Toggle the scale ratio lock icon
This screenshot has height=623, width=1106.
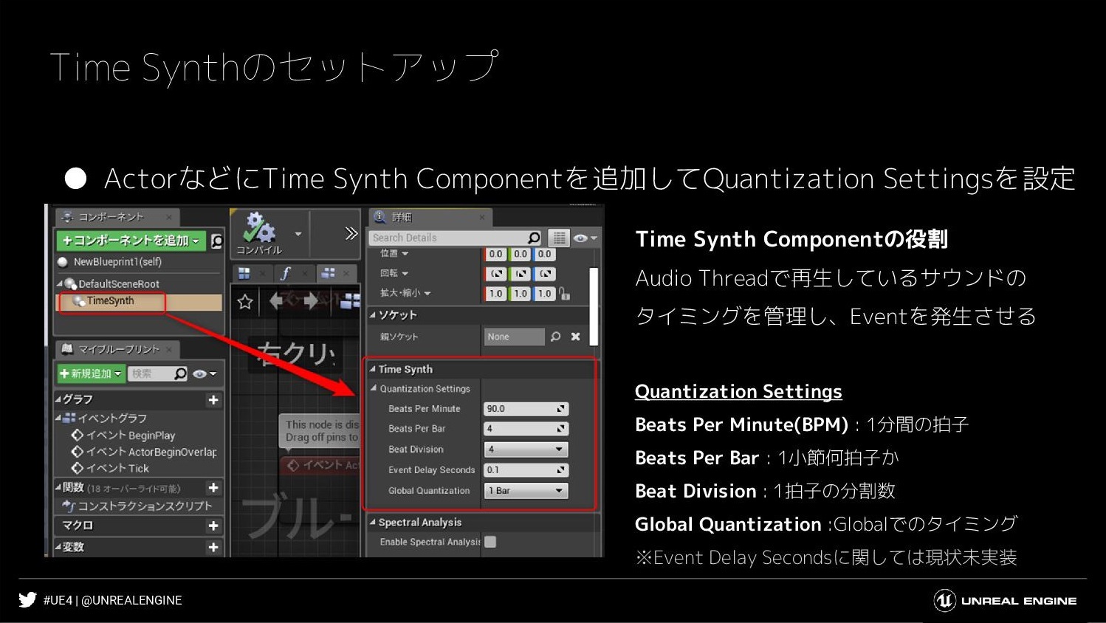565,293
